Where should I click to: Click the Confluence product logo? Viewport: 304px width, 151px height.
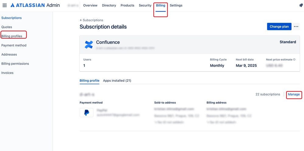coord(89,44)
